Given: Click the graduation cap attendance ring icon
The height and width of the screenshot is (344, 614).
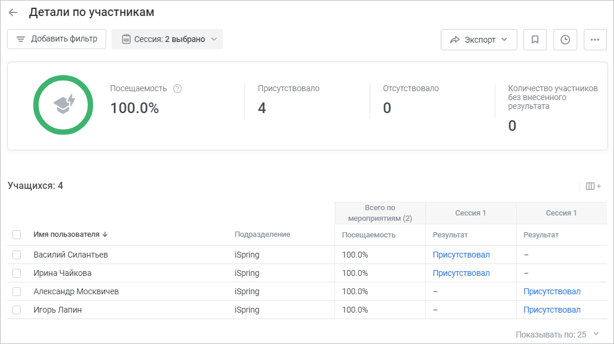Looking at the screenshot, I should (x=63, y=105).
